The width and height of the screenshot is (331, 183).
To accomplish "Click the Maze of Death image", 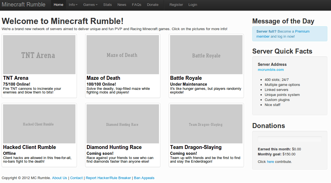I will tap(123, 55).
